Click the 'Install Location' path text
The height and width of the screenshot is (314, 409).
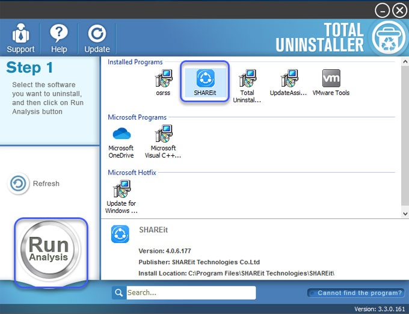236,273
